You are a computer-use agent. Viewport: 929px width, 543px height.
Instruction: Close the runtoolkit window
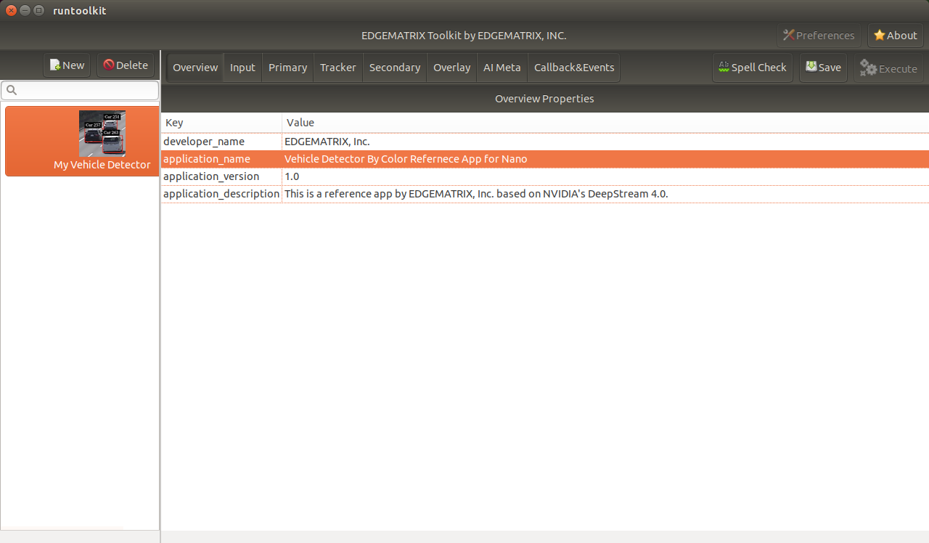click(x=11, y=10)
